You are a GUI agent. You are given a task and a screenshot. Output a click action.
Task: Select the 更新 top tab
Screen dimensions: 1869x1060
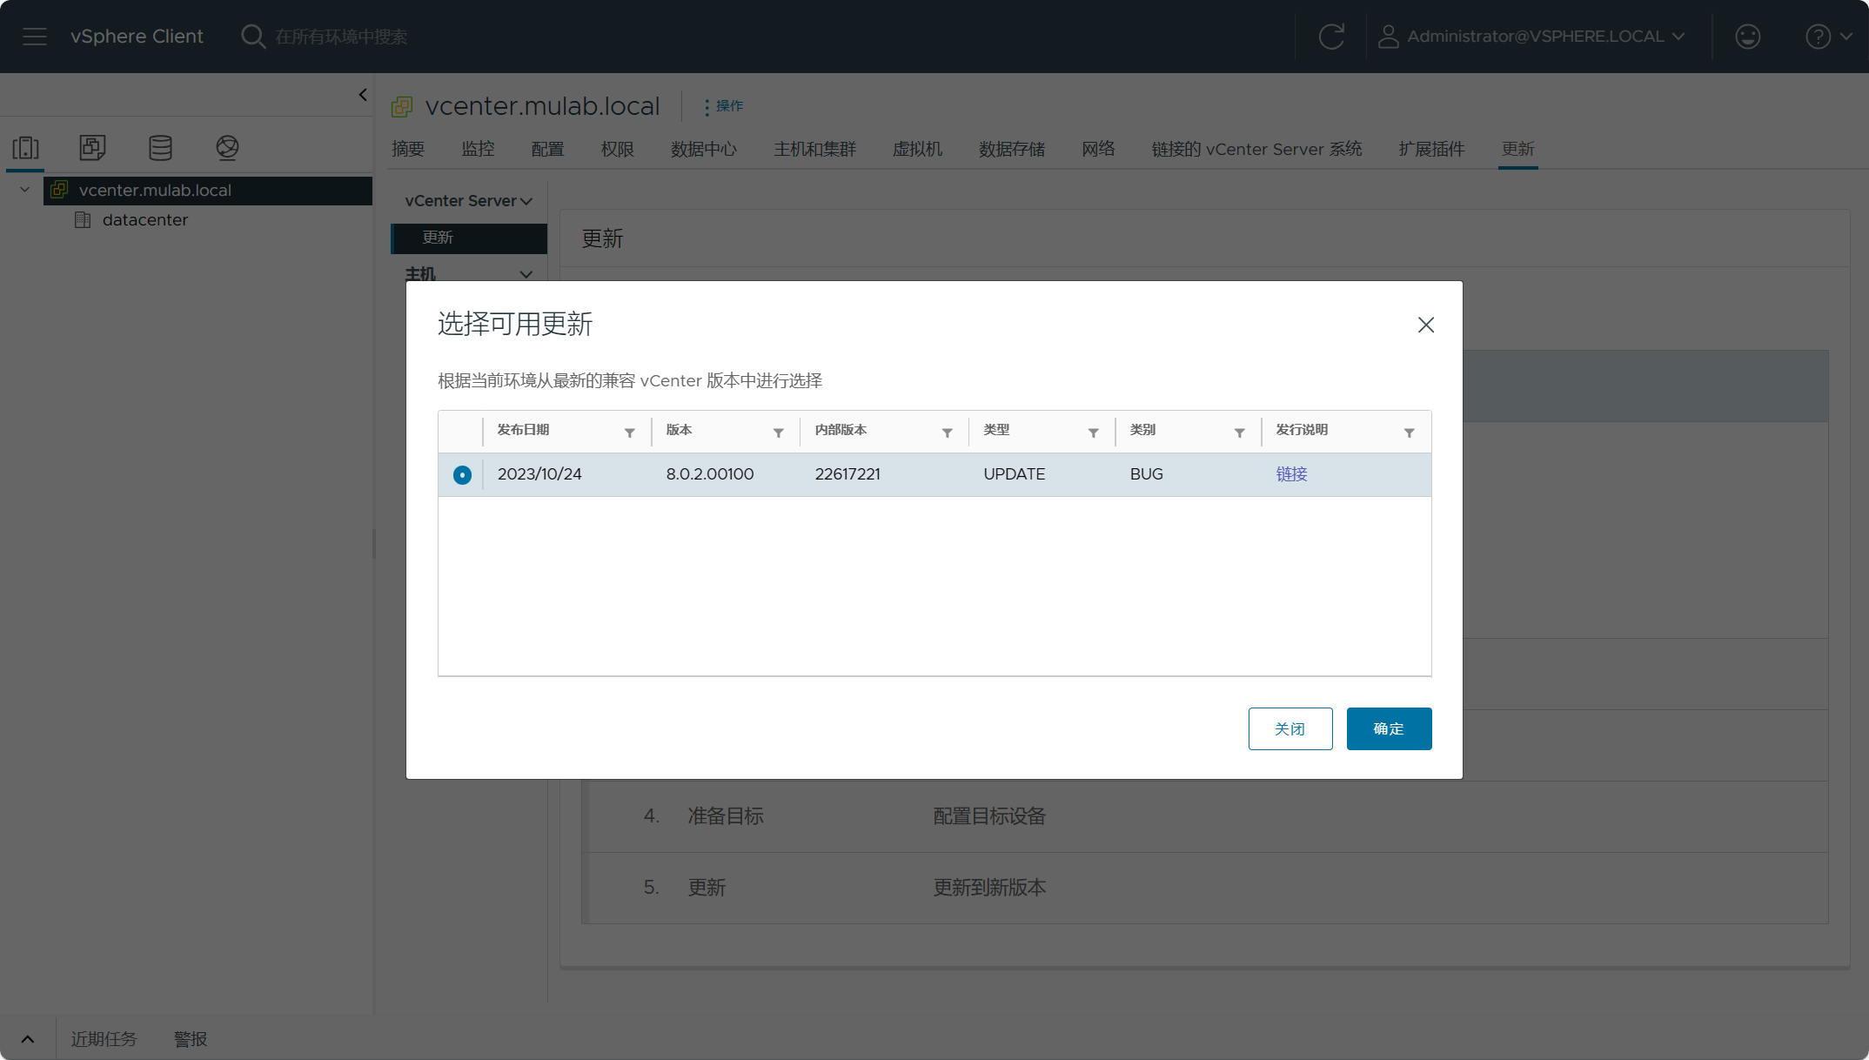pyautogui.click(x=1518, y=149)
